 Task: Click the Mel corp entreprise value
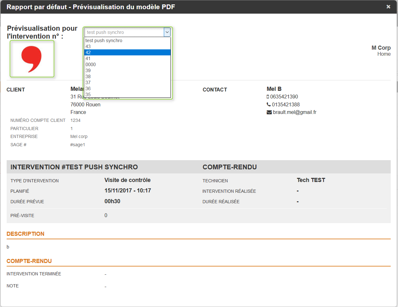(79, 137)
